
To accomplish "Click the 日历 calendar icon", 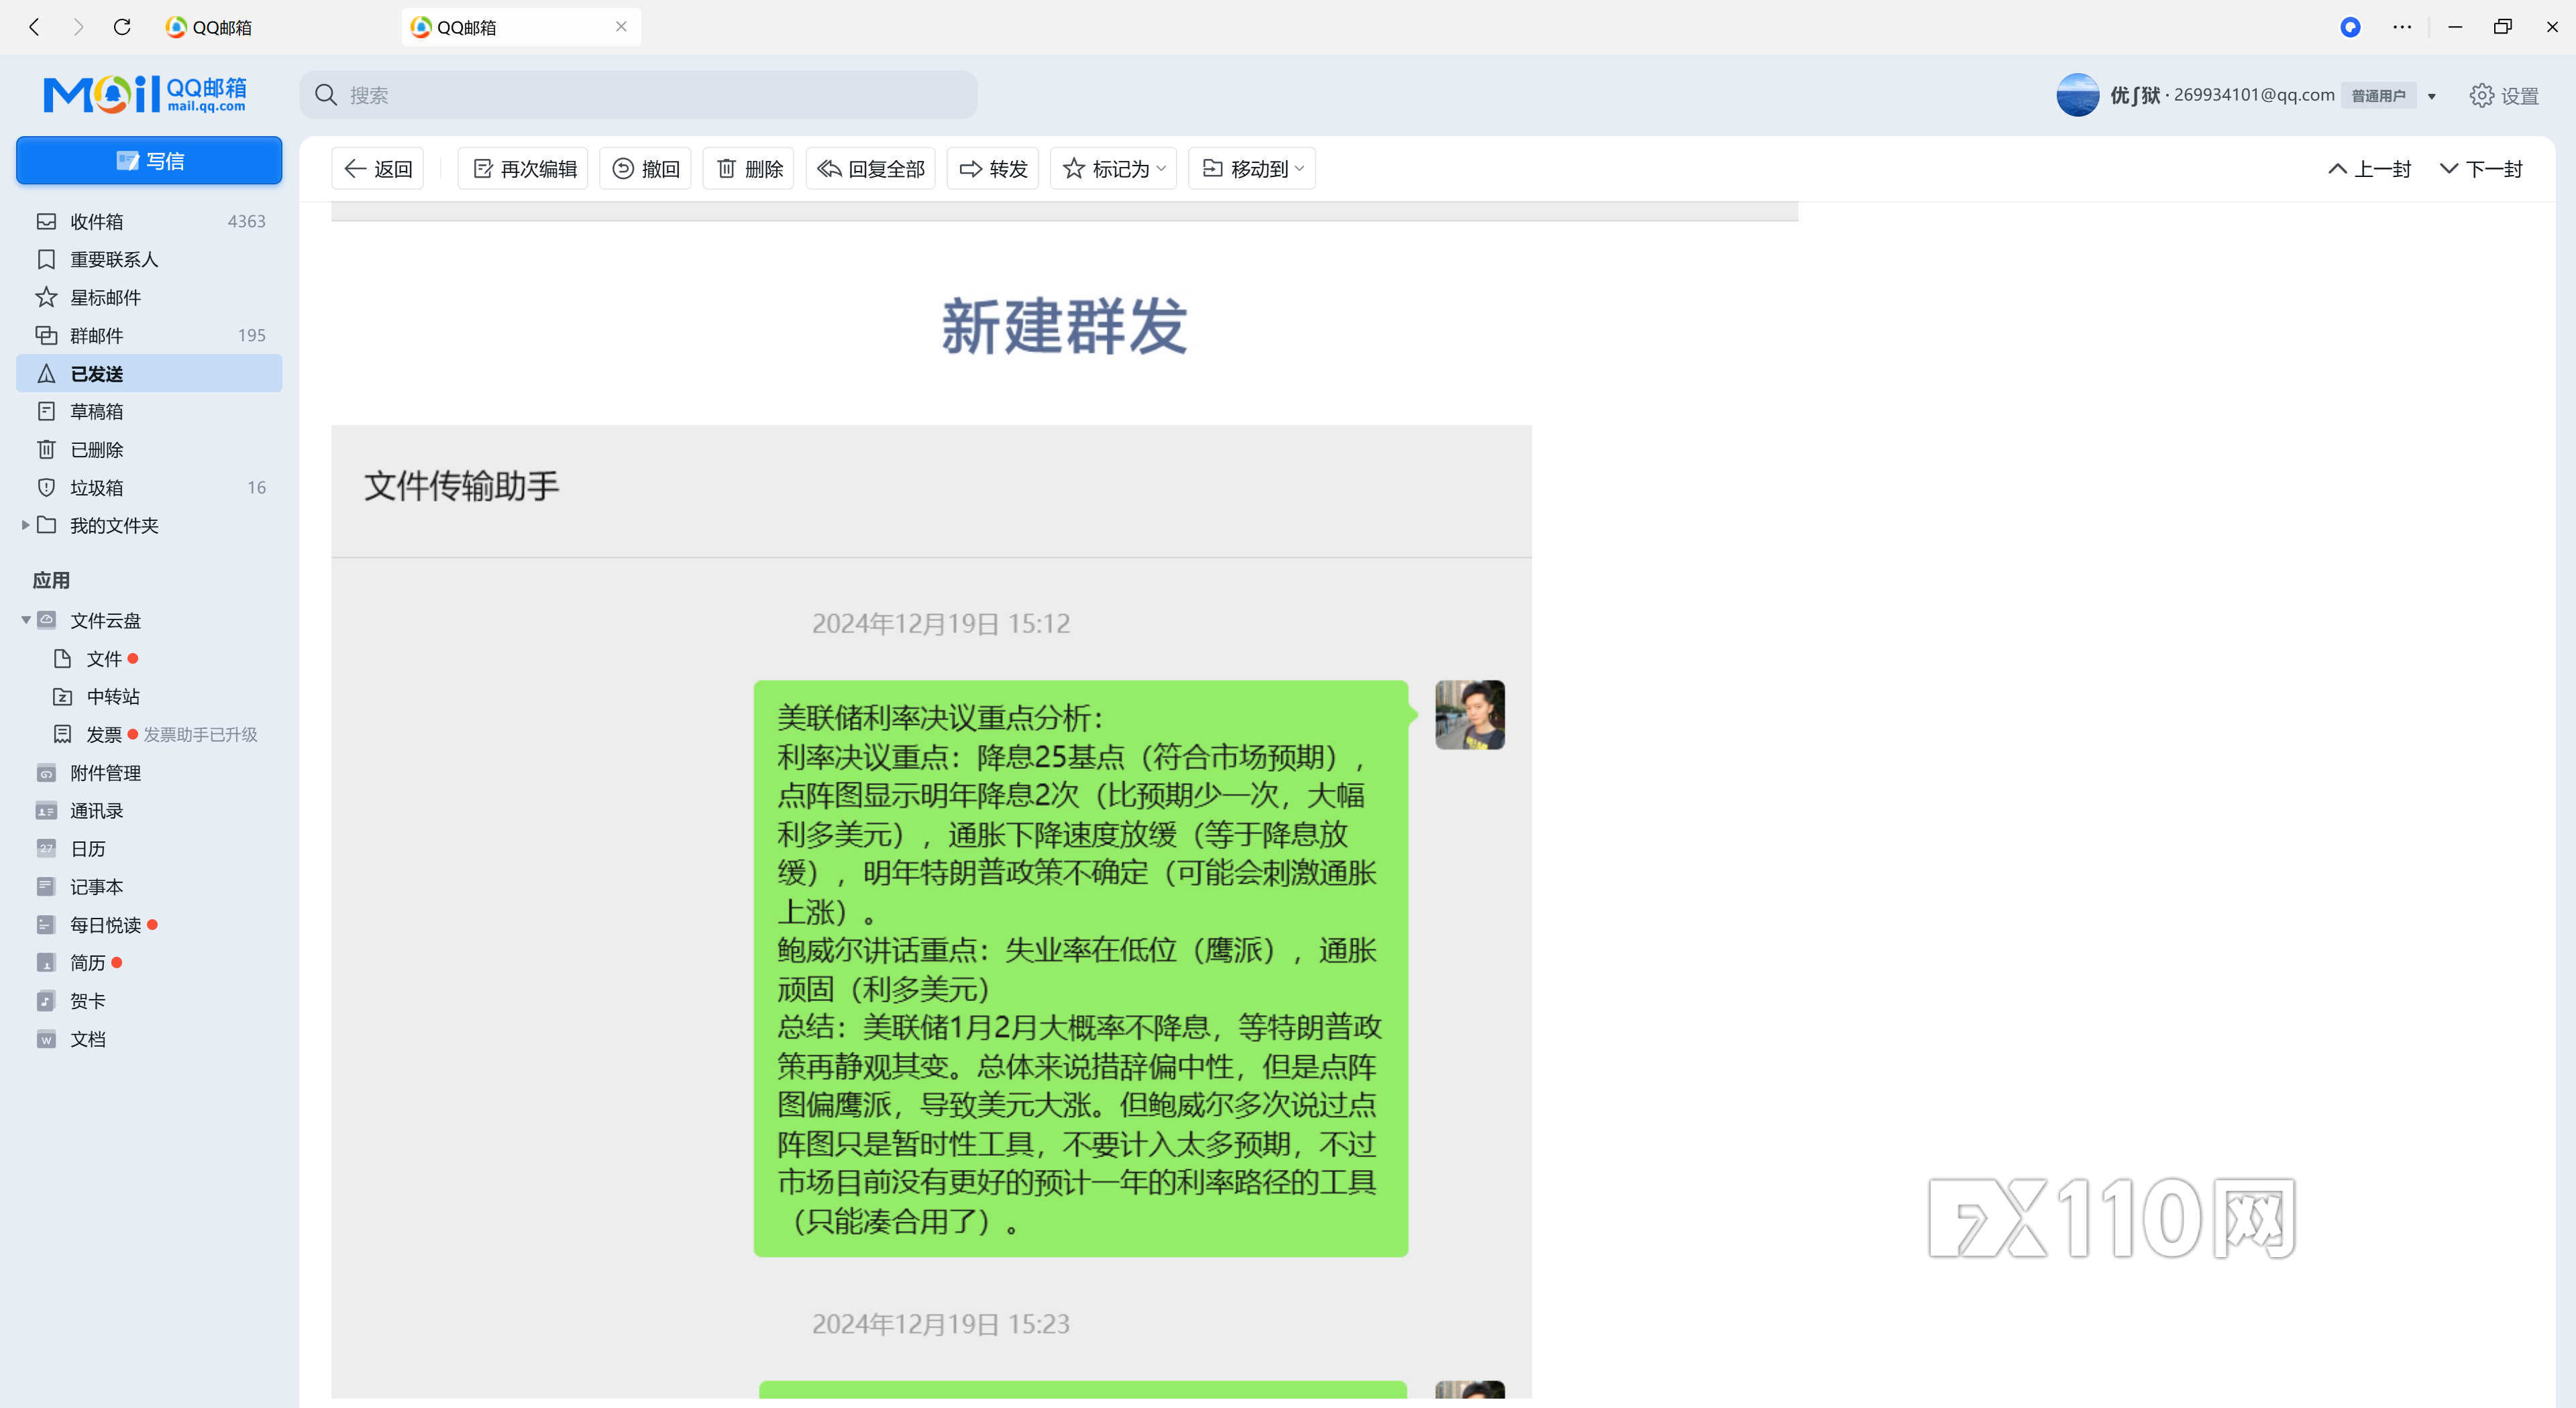I will (46, 848).
